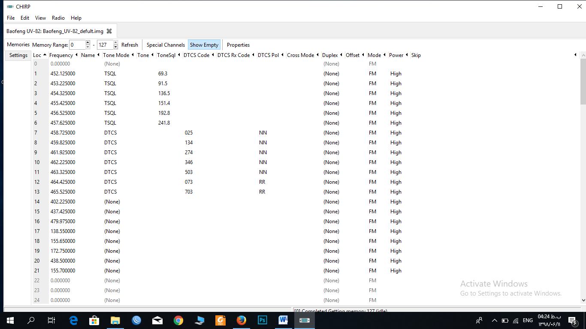This screenshot has height=329, width=586.
Task: Toggle the Special Channels view
Action: click(166, 45)
